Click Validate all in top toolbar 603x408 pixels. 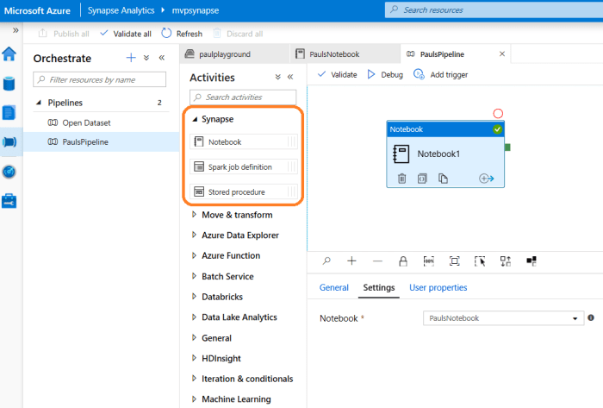pos(126,34)
